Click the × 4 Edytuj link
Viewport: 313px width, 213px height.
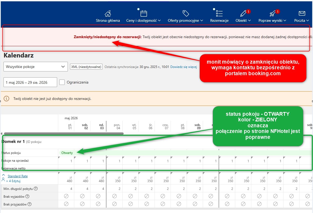pyautogui.click(x=13, y=181)
